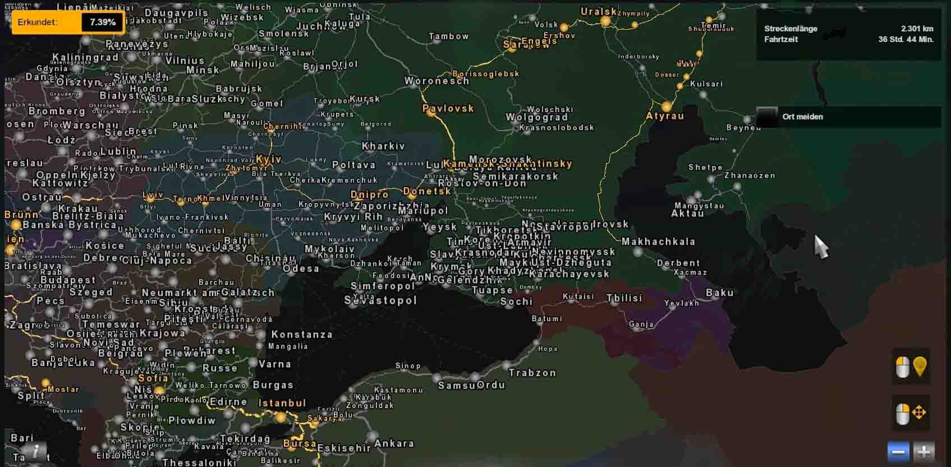Click the dark 'Ort meiden' color swatch

767,117
